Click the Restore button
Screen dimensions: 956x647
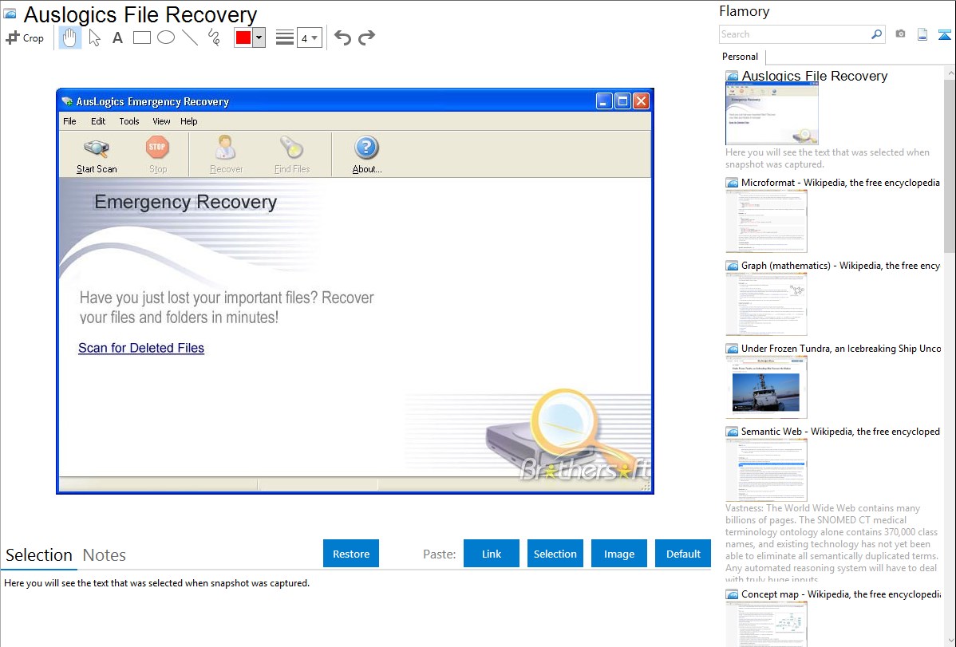point(351,554)
